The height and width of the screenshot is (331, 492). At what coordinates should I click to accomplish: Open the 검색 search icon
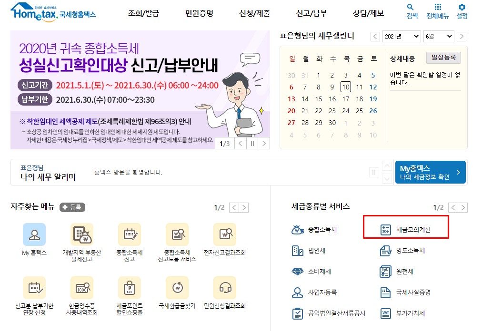coord(412,11)
